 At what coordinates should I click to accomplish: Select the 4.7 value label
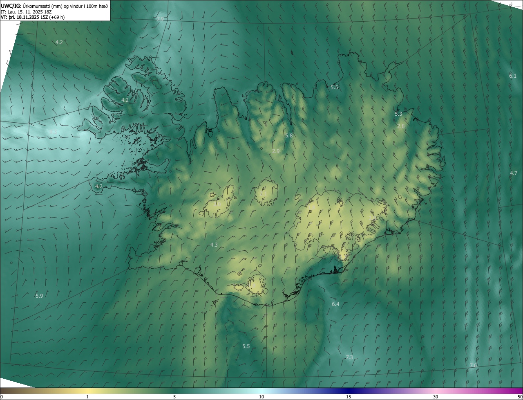514,173
